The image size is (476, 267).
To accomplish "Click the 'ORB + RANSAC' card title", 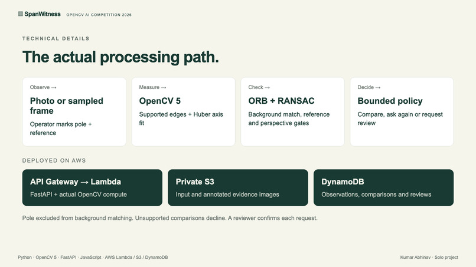I will pyautogui.click(x=282, y=101).
